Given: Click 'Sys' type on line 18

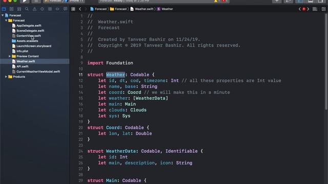Looking at the screenshot, I should (x=126, y=116).
